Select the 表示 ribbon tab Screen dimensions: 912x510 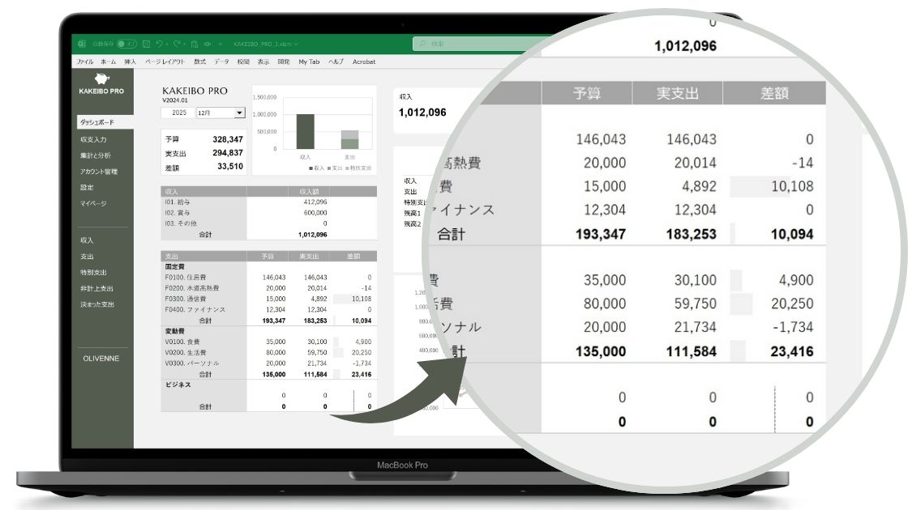coord(263,62)
